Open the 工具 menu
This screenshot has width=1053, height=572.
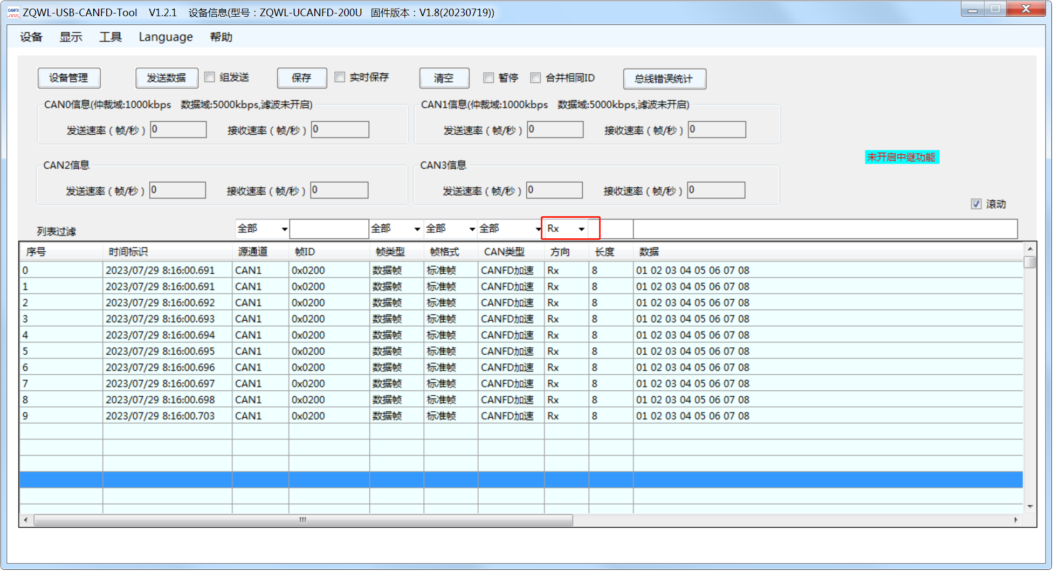[111, 37]
